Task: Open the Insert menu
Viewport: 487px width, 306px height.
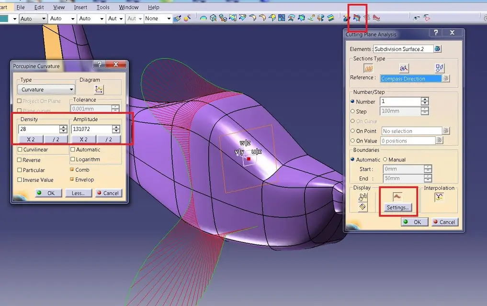Action: (x=80, y=7)
